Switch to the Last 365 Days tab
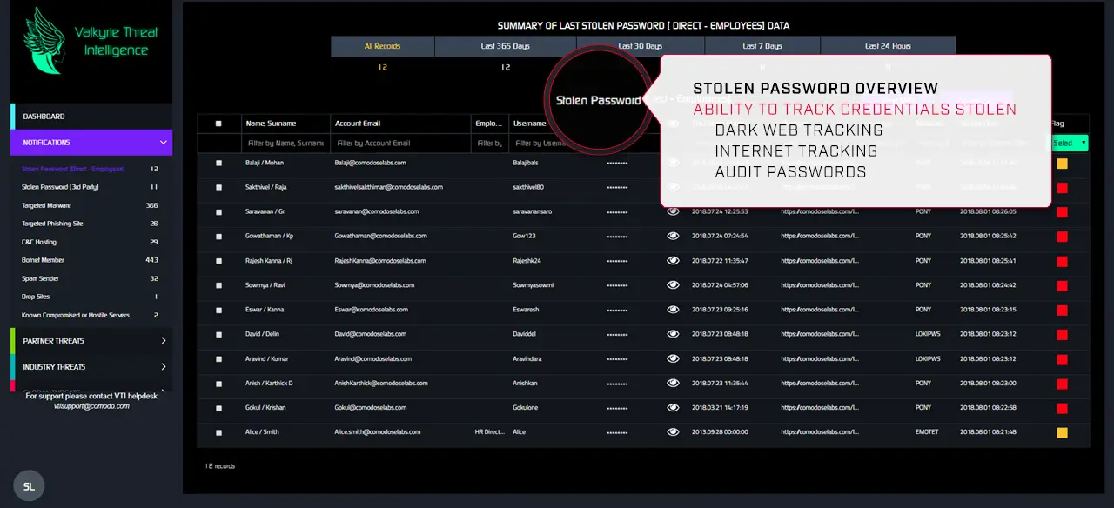The height and width of the screenshot is (508, 1114). click(x=505, y=46)
